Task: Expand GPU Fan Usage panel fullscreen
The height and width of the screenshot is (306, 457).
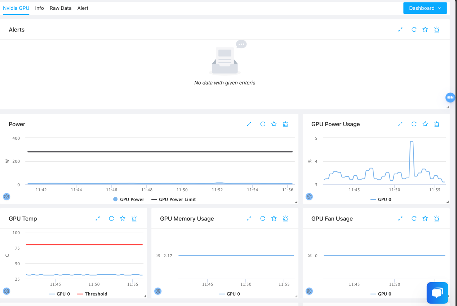Action: [400, 219]
